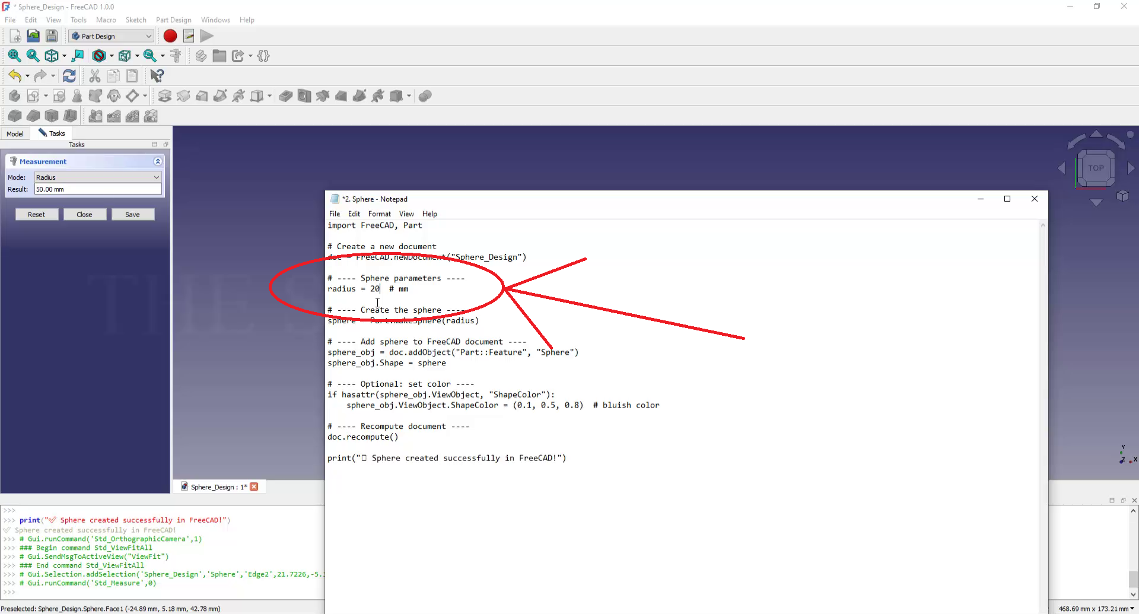This screenshot has width=1139, height=614.
Task: Click the Fit All zoom icon
Action: [x=14, y=56]
